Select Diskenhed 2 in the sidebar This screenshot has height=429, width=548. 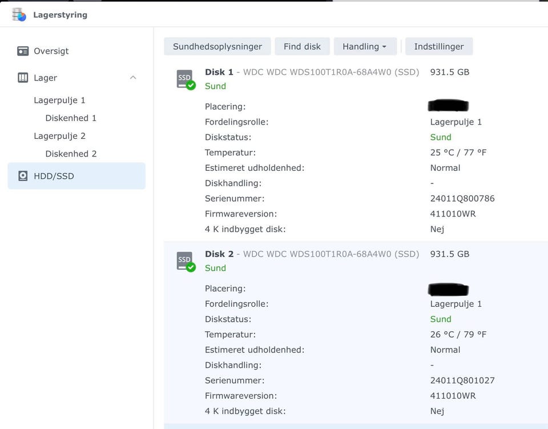(x=71, y=154)
